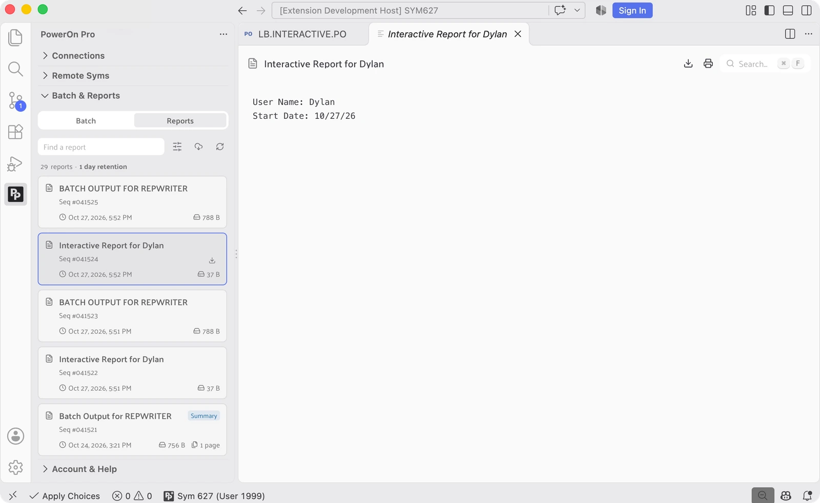Print the Interactive Report for Dylan
Screen dimensions: 820x503
tap(708, 64)
